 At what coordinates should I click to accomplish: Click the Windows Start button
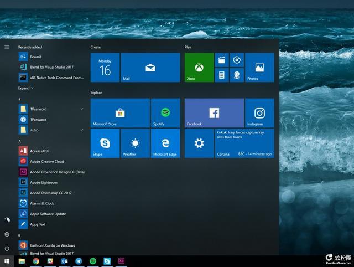(7, 261)
